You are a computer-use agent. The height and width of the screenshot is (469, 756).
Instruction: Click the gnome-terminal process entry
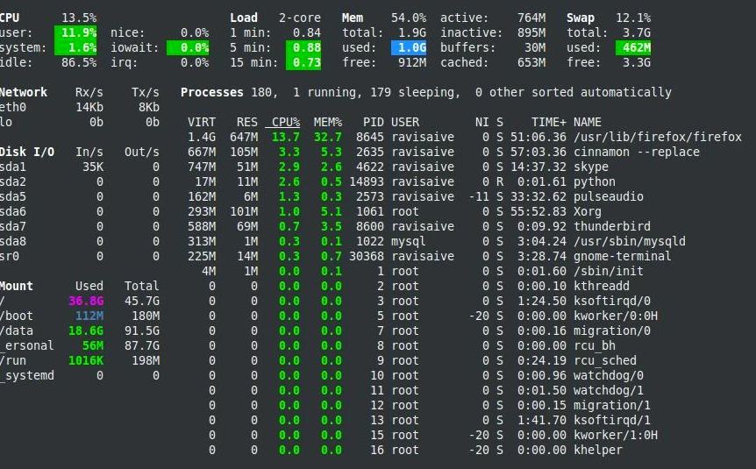pos(623,257)
